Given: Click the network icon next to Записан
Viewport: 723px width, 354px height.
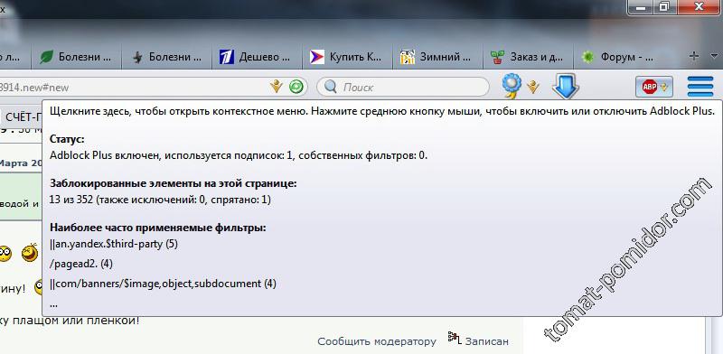Looking at the screenshot, I should (x=455, y=338).
